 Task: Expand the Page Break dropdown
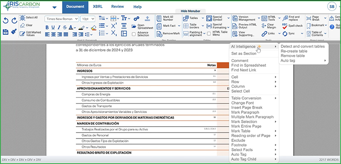pyautogui.click(x=325, y=18)
